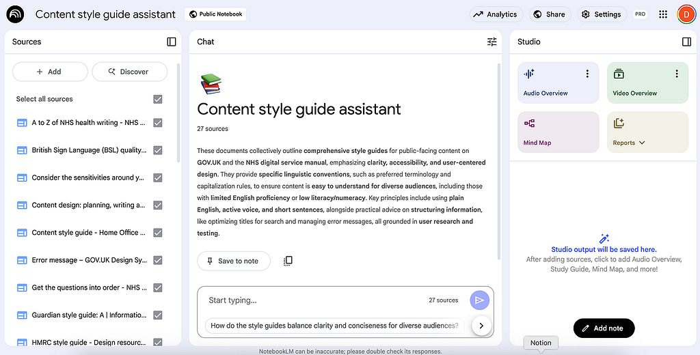700x355 pixels.
Task: Collapse the Studio panel icon
Action: (x=686, y=42)
